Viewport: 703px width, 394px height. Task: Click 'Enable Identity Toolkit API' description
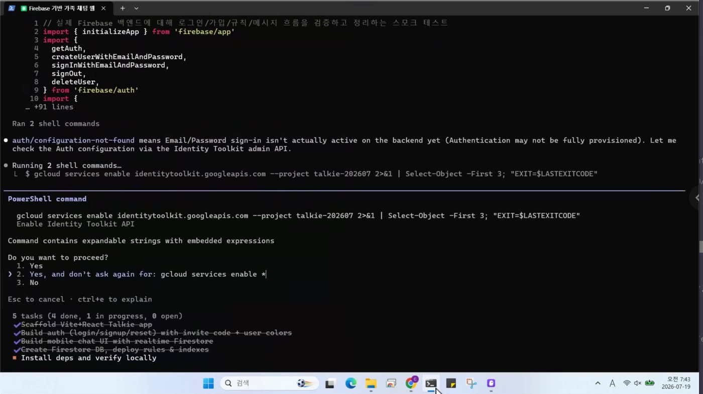click(75, 224)
